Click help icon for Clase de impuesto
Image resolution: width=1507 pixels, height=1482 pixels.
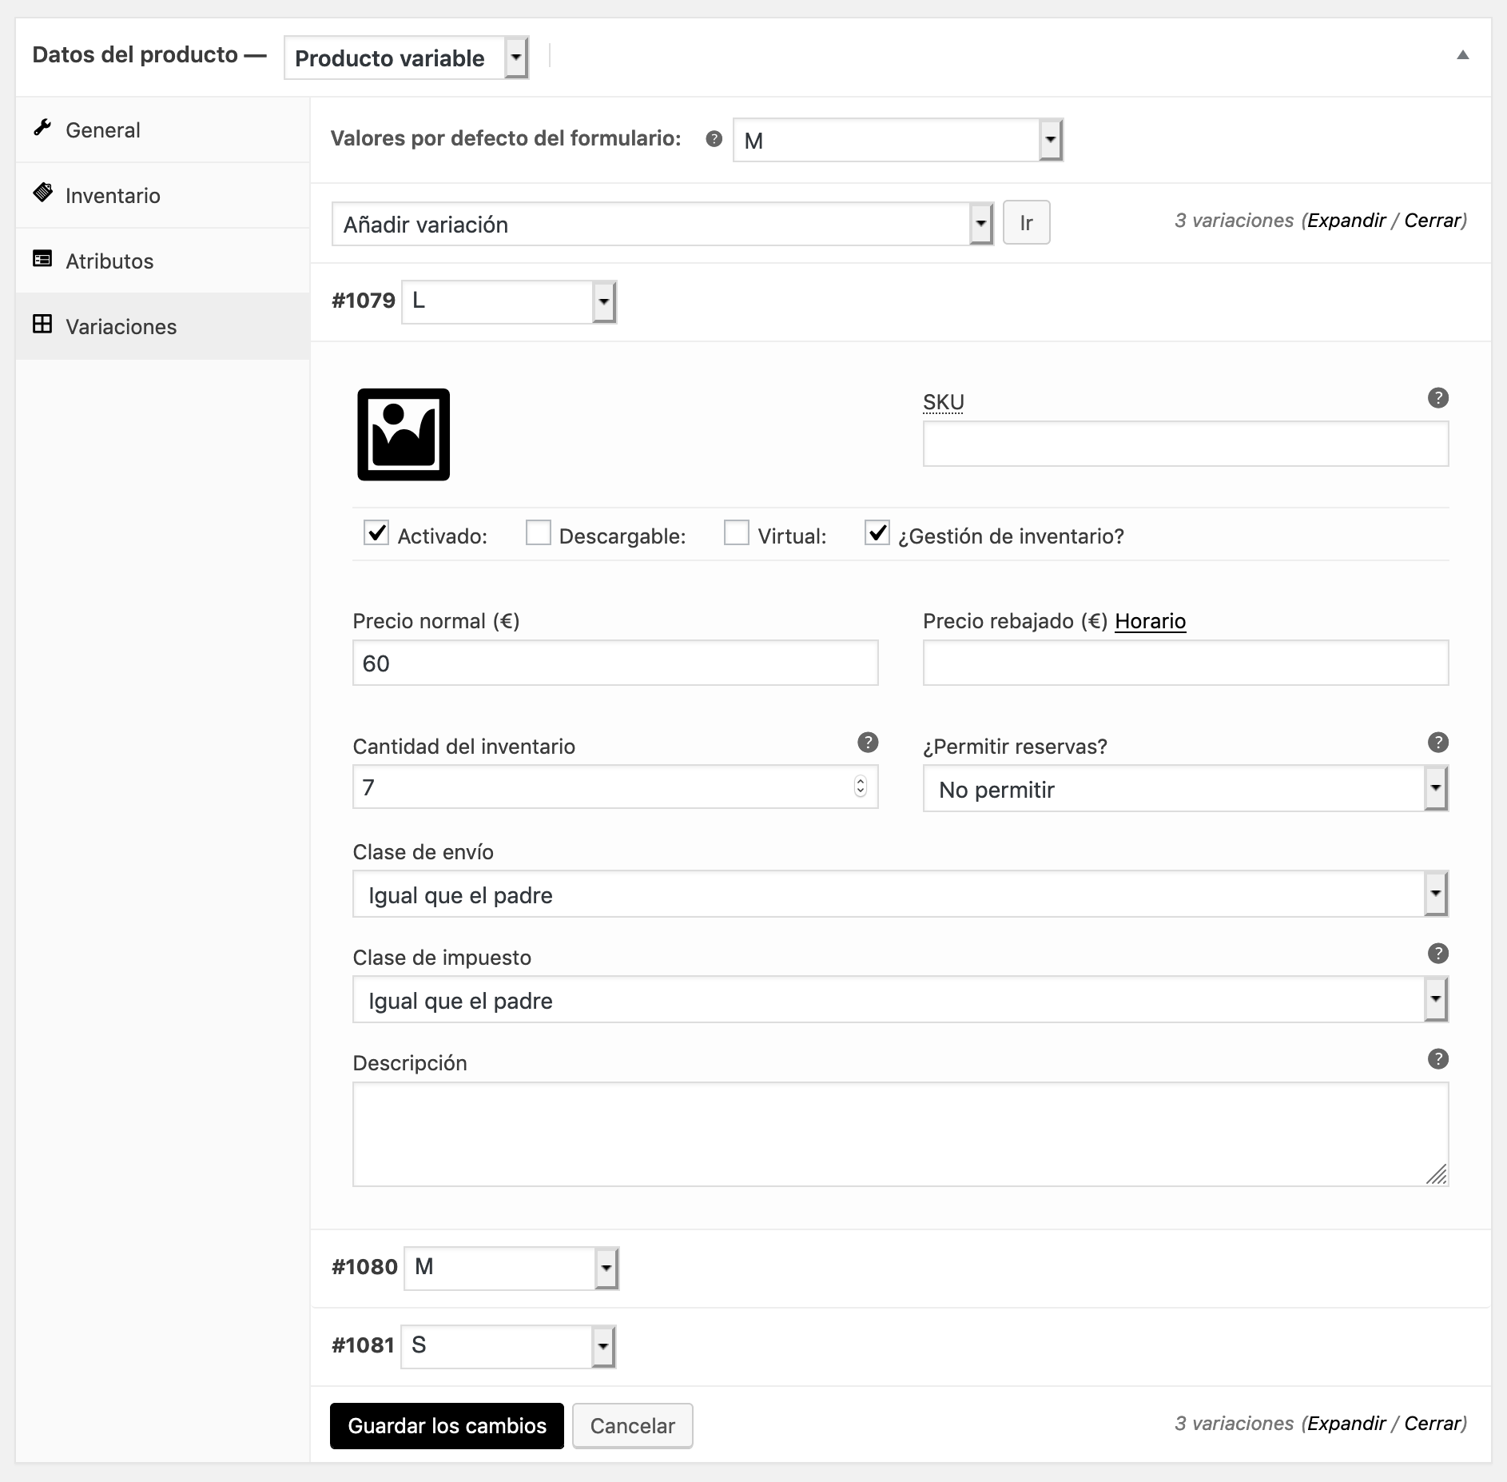1437,954
